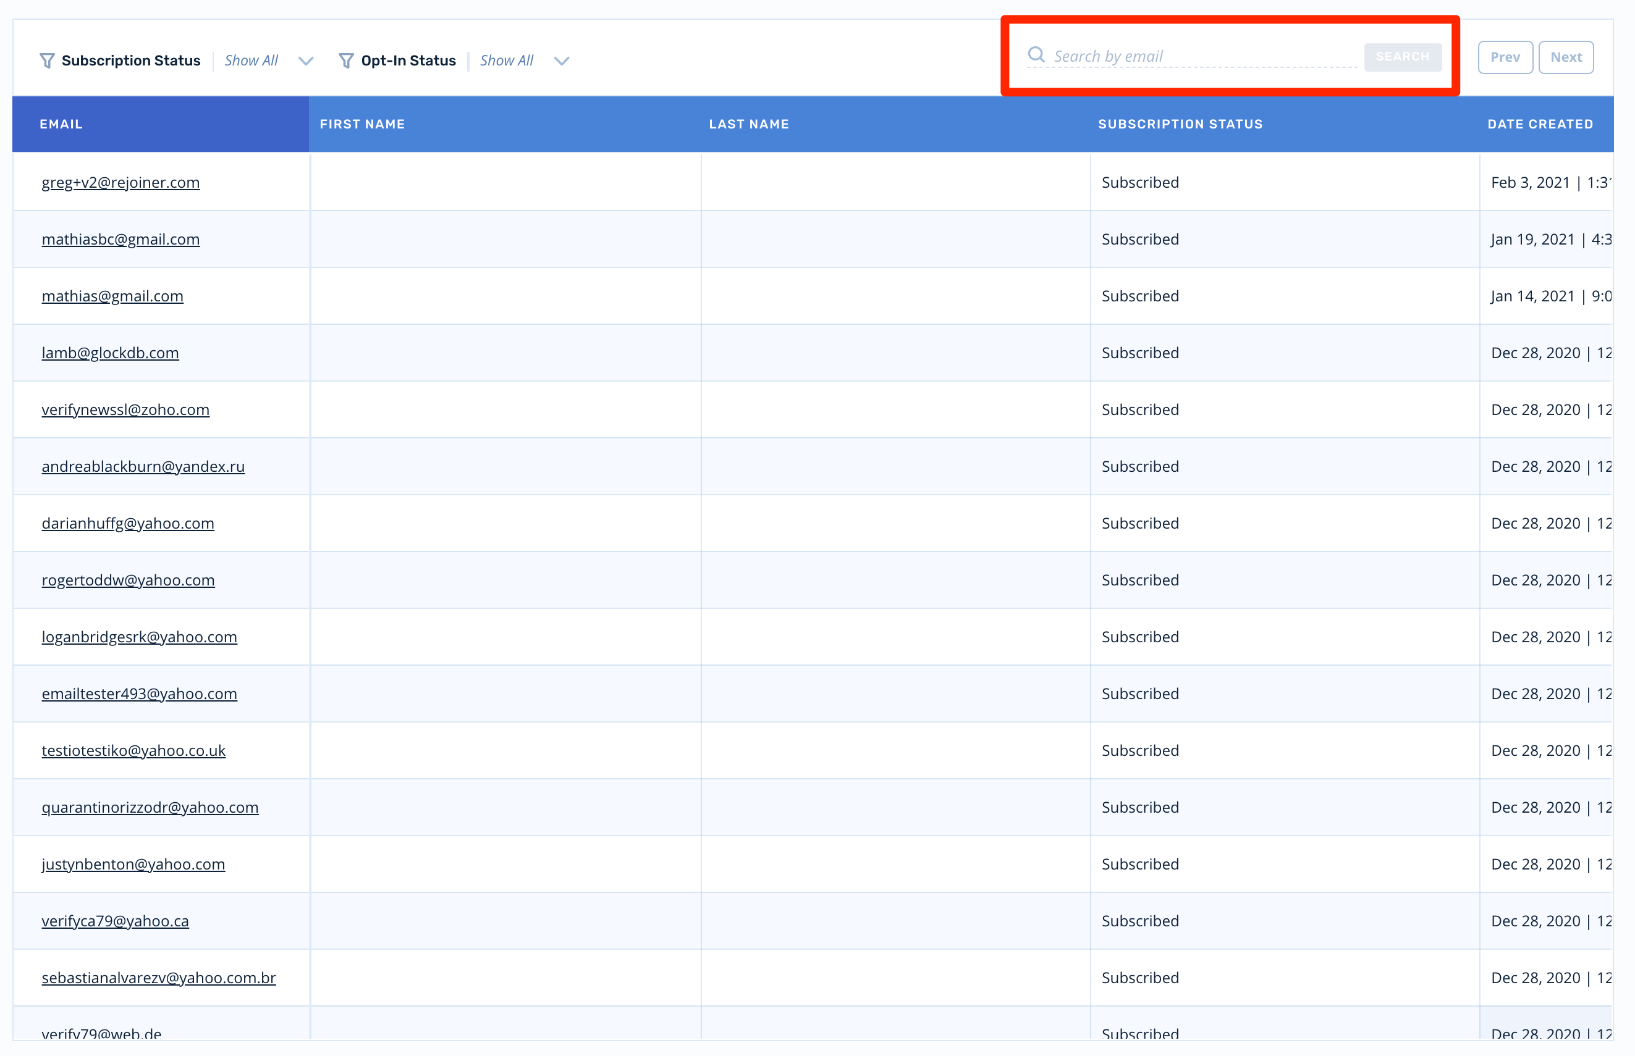This screenshot has width=1635, height=1056.
Task: Open mathiasbc@gmail.com customer link
Action: coord(120,240)
